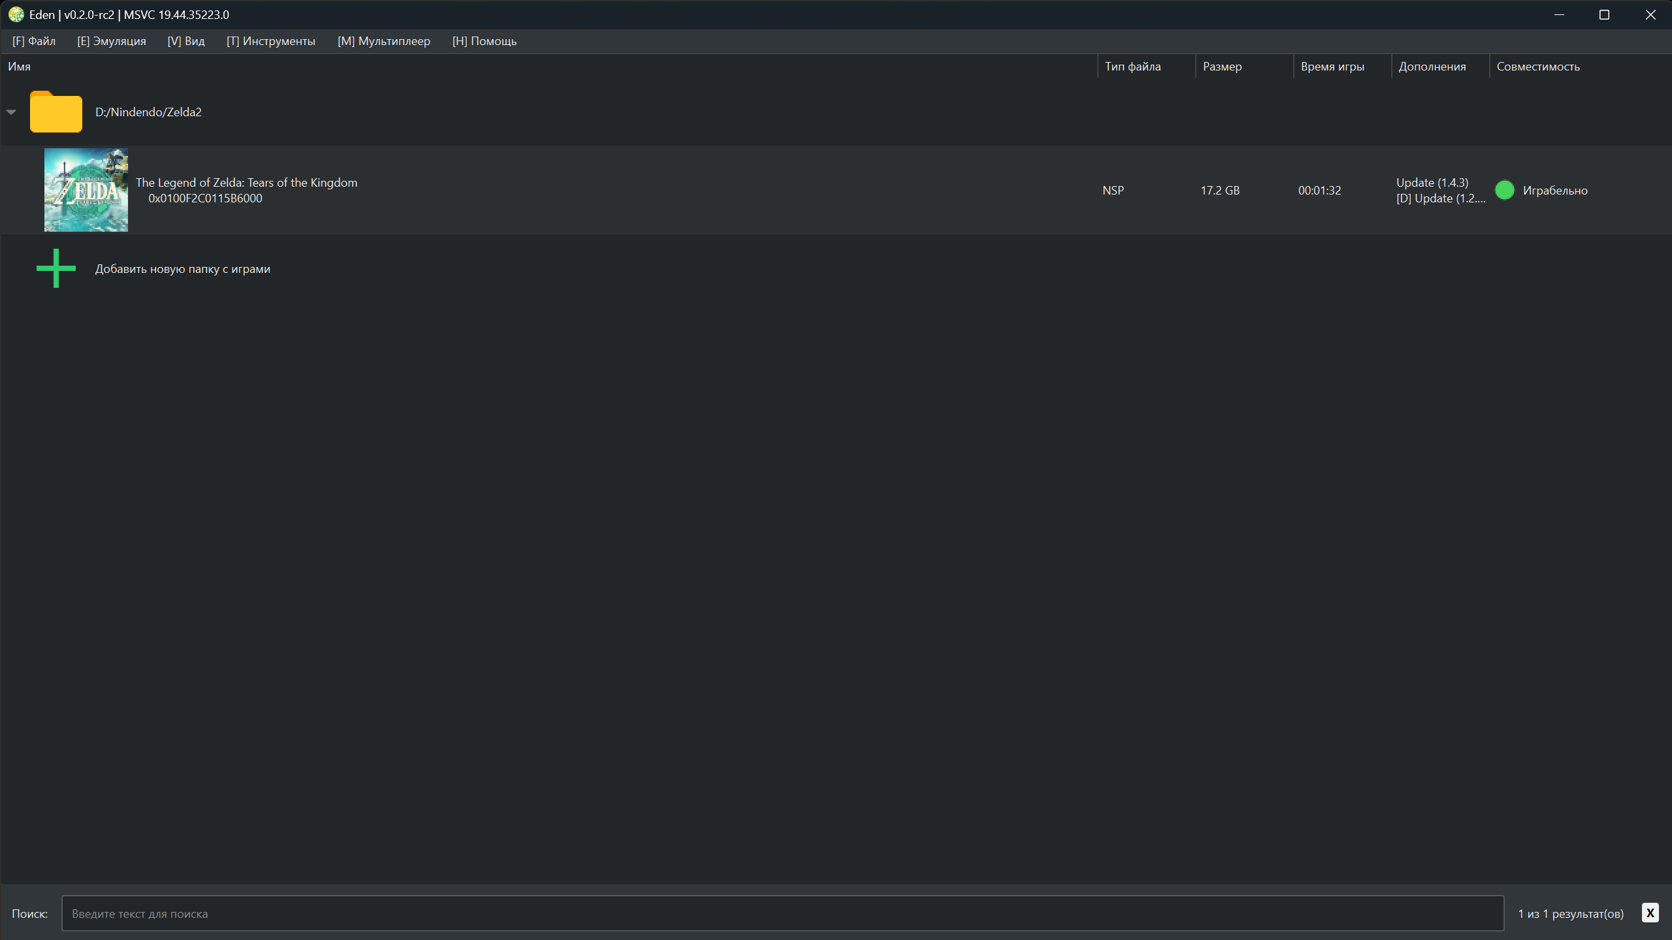Click the [D] Update (1.2... add-on entry

coord(1441,198)
